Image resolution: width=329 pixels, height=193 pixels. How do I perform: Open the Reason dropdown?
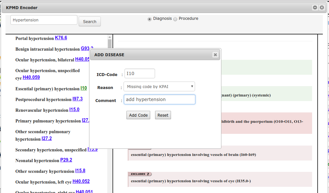159,87
